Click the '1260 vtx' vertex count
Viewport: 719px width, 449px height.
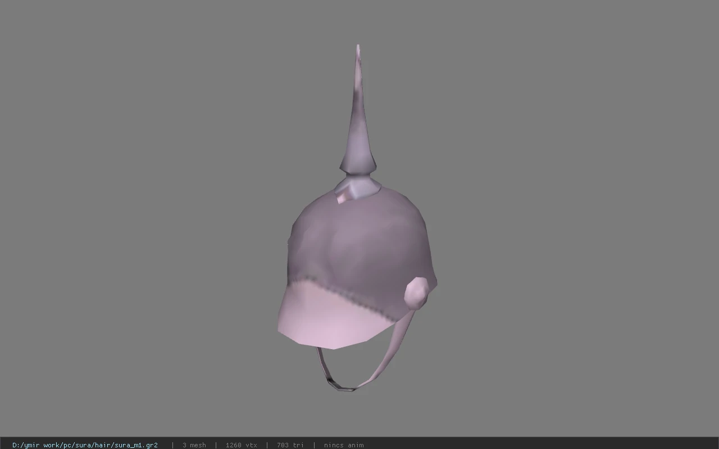241,445
